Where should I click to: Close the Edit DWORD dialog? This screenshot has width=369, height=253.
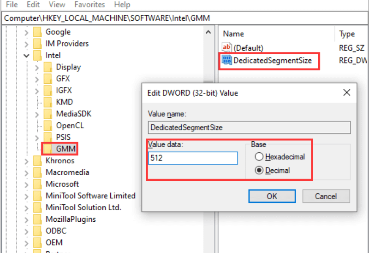pyautogui.click(x=347, y=92)
